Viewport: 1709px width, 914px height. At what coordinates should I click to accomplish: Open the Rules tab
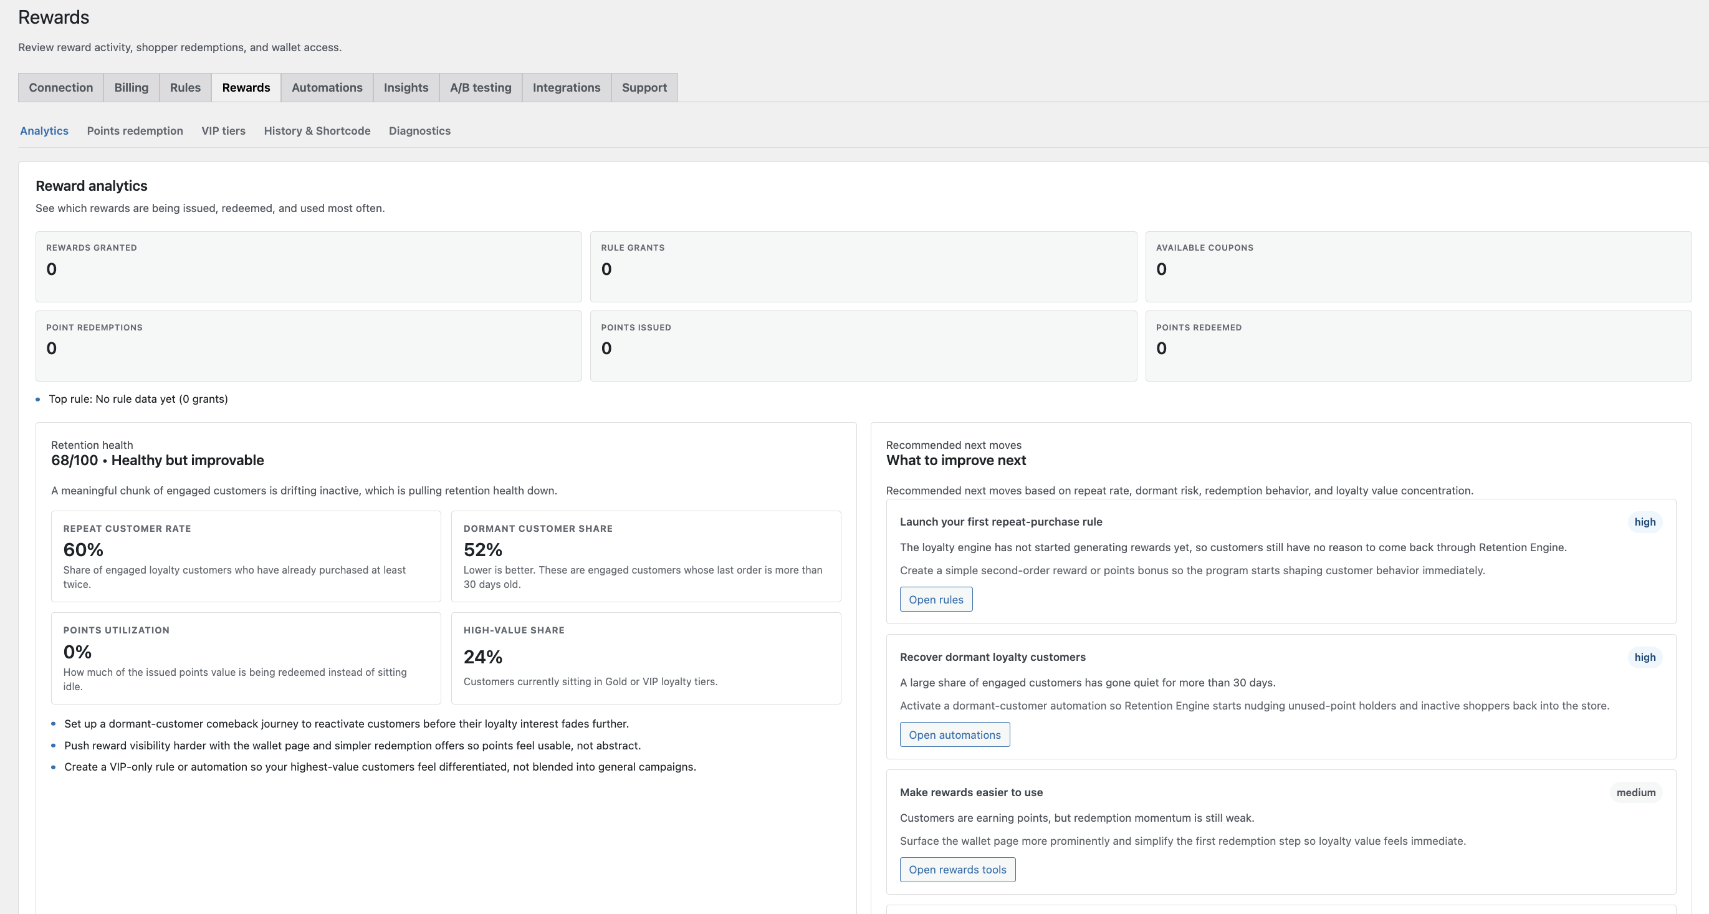pyautogui.click(x=185, y=88)
